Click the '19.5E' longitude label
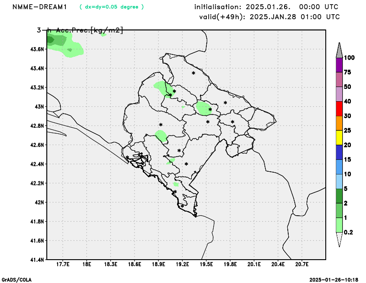Screen dimensions: 366x283 206,265
